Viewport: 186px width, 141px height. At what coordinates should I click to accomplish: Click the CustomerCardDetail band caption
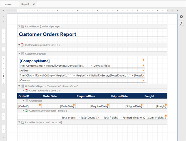point(35,54)
